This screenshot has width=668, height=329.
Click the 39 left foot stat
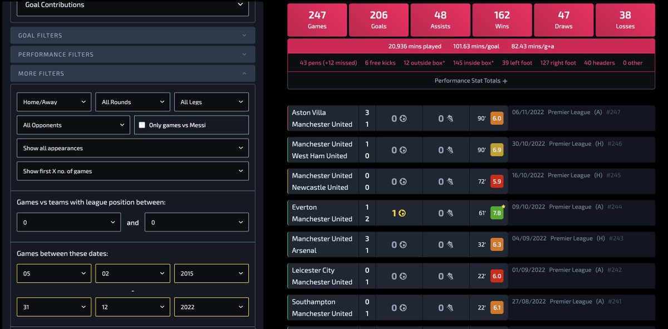[x=517, y=63]
